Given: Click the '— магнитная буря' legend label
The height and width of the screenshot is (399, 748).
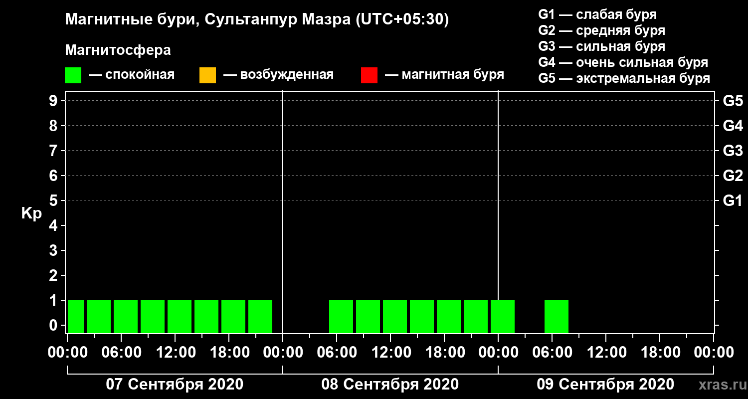Looking at the screenshot, I should point(444,75).
